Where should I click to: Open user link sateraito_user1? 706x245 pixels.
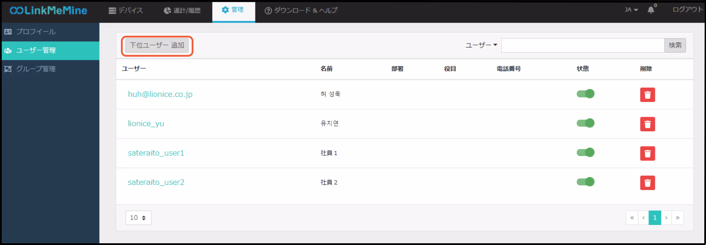point(156,153)
